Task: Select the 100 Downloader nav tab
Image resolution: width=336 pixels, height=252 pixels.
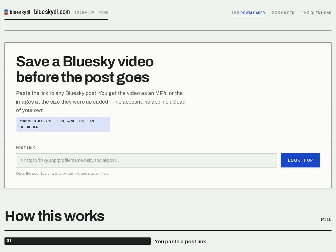Action: [x=248, y=13]
